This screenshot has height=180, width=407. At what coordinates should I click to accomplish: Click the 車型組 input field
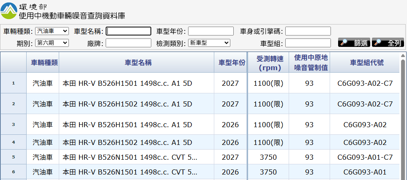tap(308, 43)
